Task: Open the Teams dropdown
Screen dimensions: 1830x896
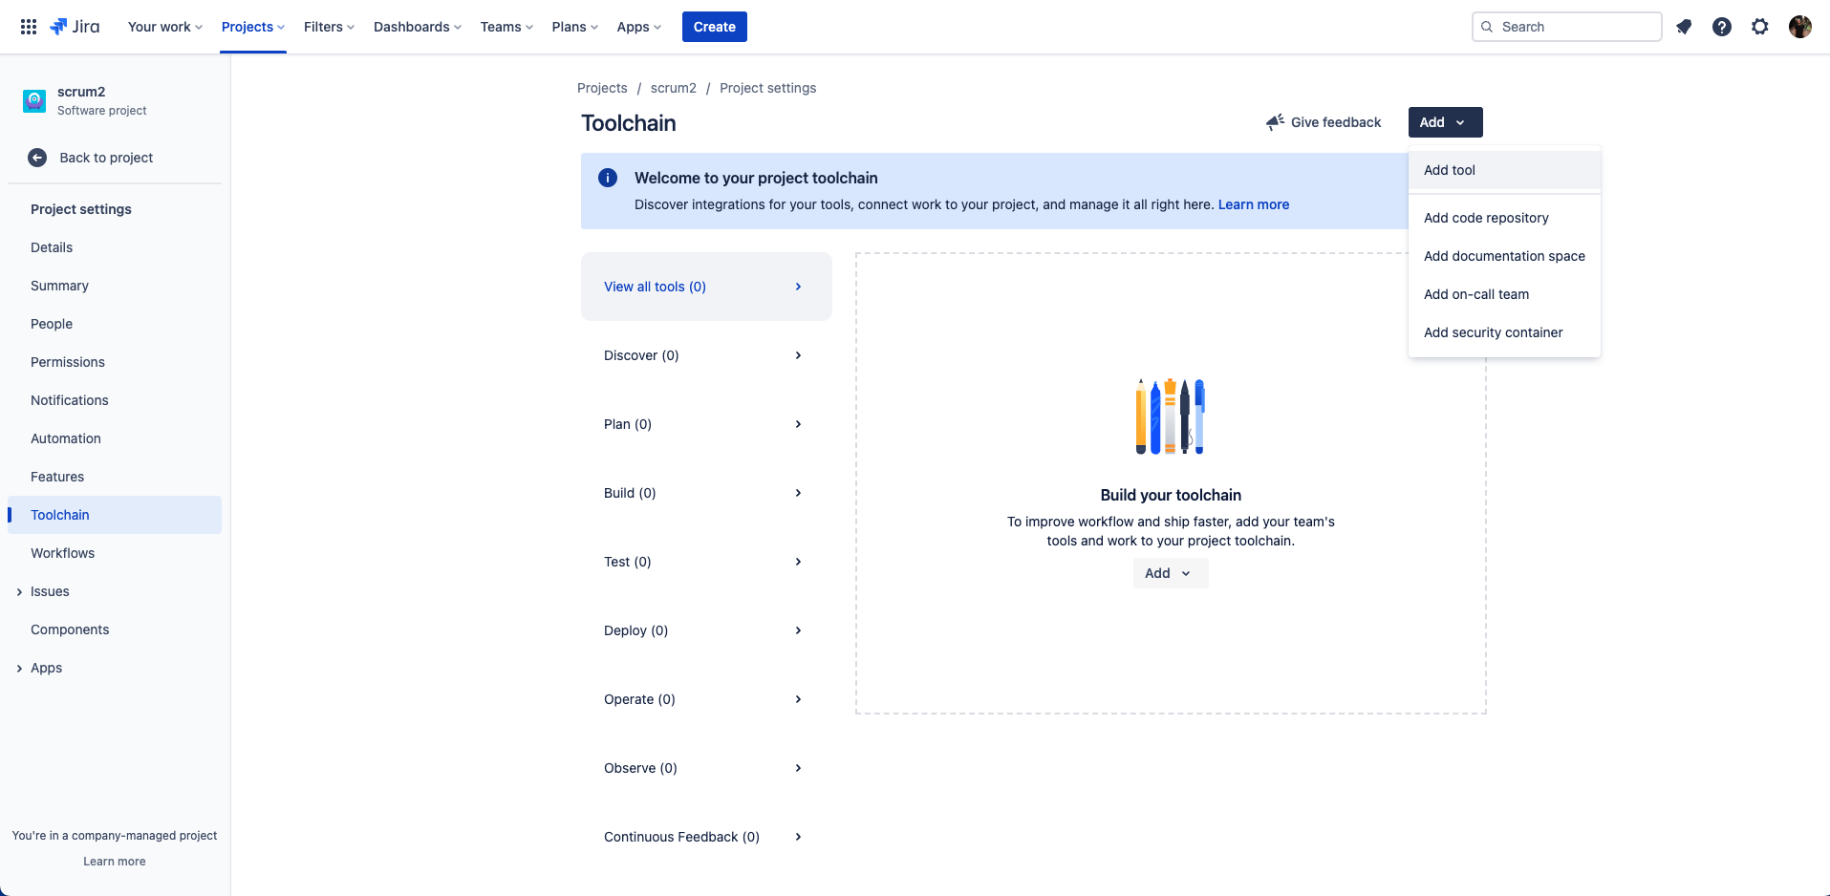Action: [x=506, y=27]
